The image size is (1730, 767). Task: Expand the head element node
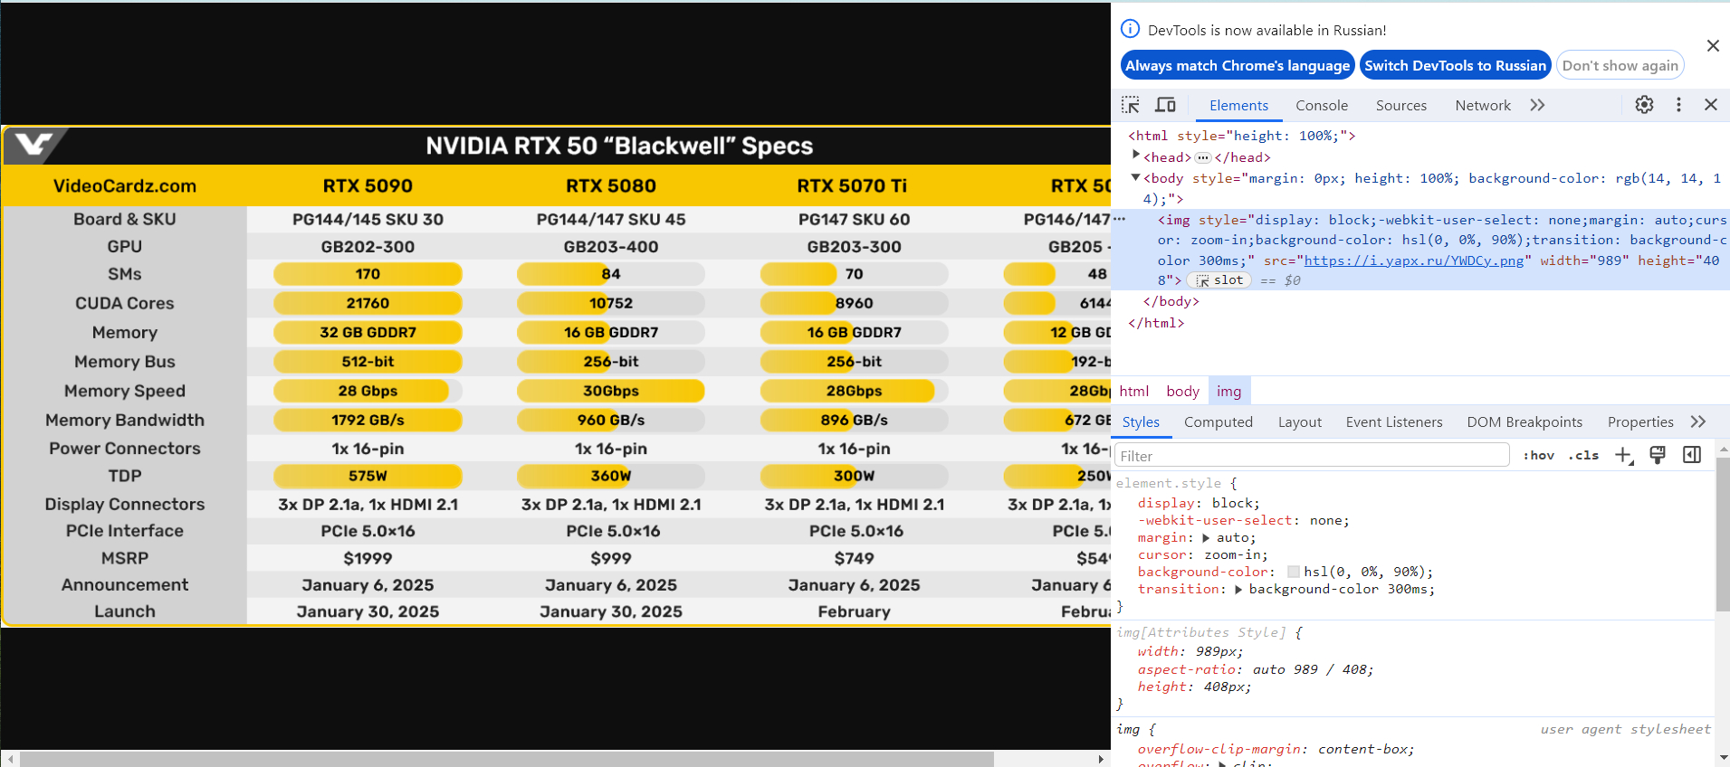tap(1136, 156)
